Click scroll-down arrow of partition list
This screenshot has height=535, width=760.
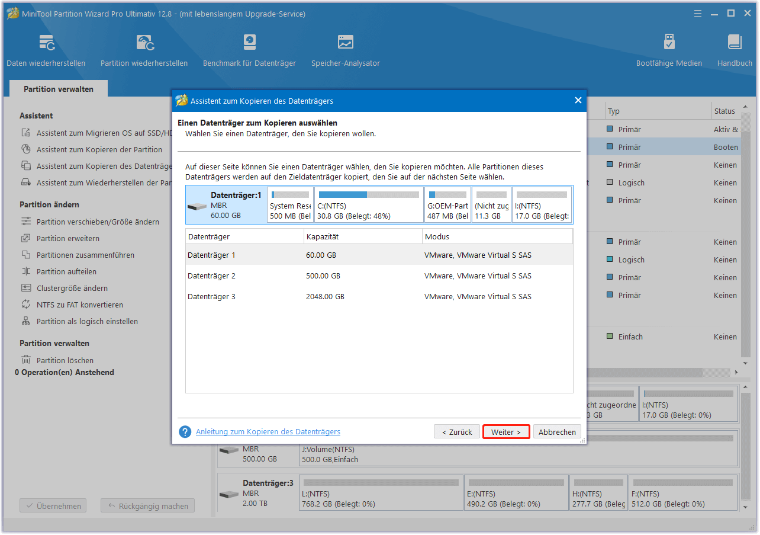[x=745, y=362]
